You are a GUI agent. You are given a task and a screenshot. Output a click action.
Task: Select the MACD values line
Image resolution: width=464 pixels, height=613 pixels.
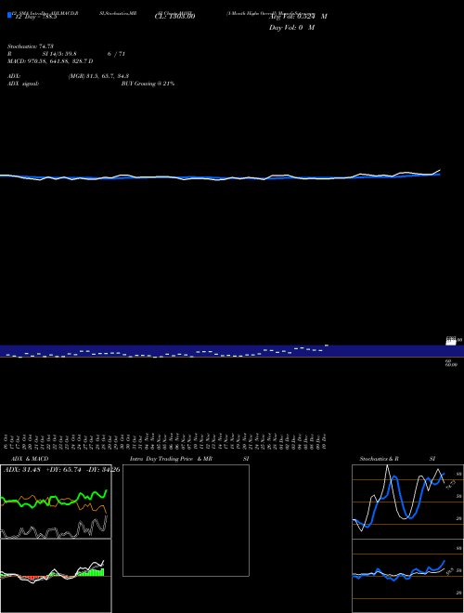[50, 61]
